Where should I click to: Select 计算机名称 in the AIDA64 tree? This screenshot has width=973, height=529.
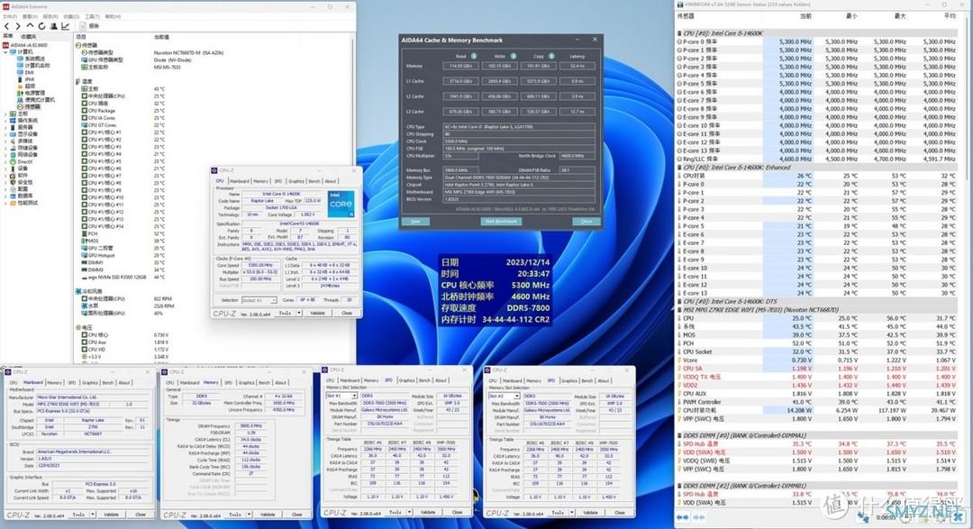click(x=33, y=65)
